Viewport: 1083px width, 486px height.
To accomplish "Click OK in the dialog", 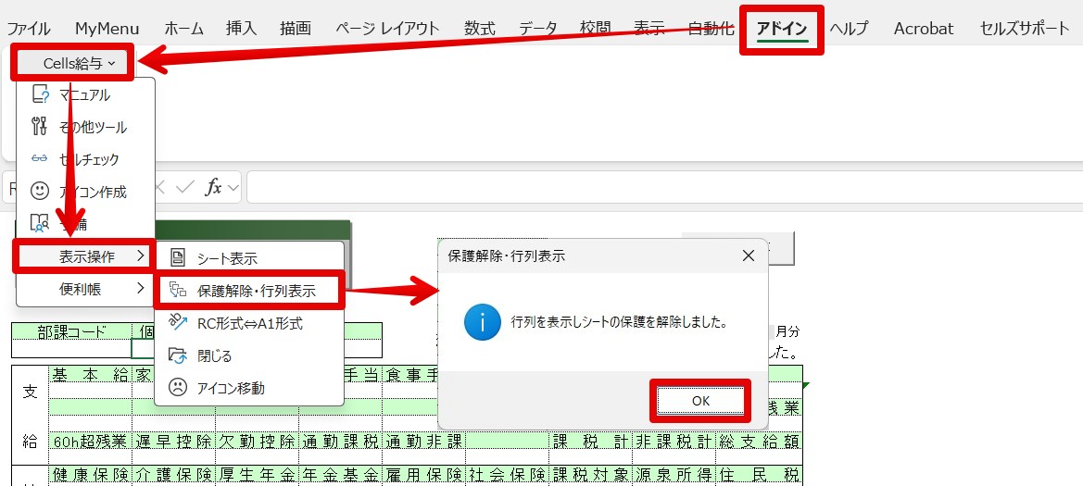I will point(700,401).
